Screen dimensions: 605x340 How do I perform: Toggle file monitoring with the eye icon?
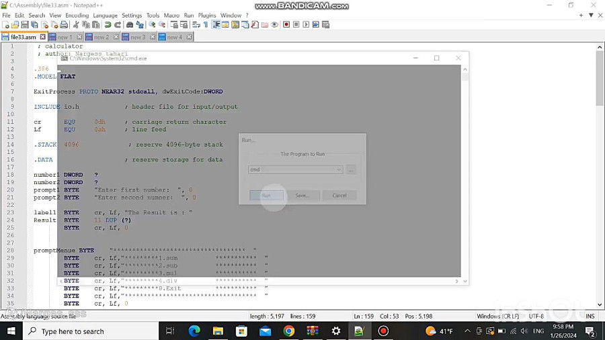point(274,25)
